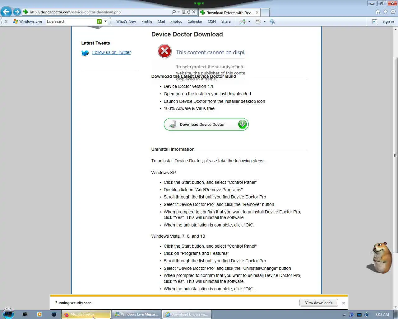Screen dimensions: 398x319
Task: Click Sign in on Windows Live toolbar
Action: (388, 21)
